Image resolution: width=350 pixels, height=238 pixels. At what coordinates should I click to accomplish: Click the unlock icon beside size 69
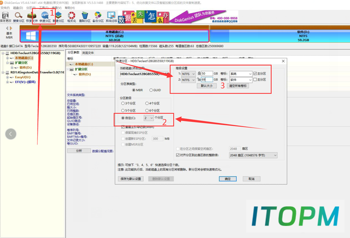[x=199, y=79]
